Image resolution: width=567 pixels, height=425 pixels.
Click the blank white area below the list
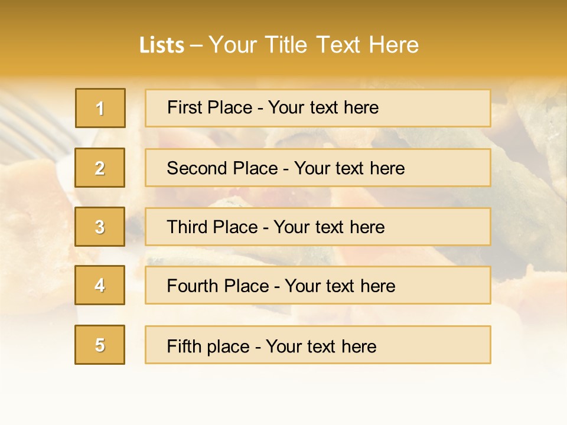click(x=283, y=395)
